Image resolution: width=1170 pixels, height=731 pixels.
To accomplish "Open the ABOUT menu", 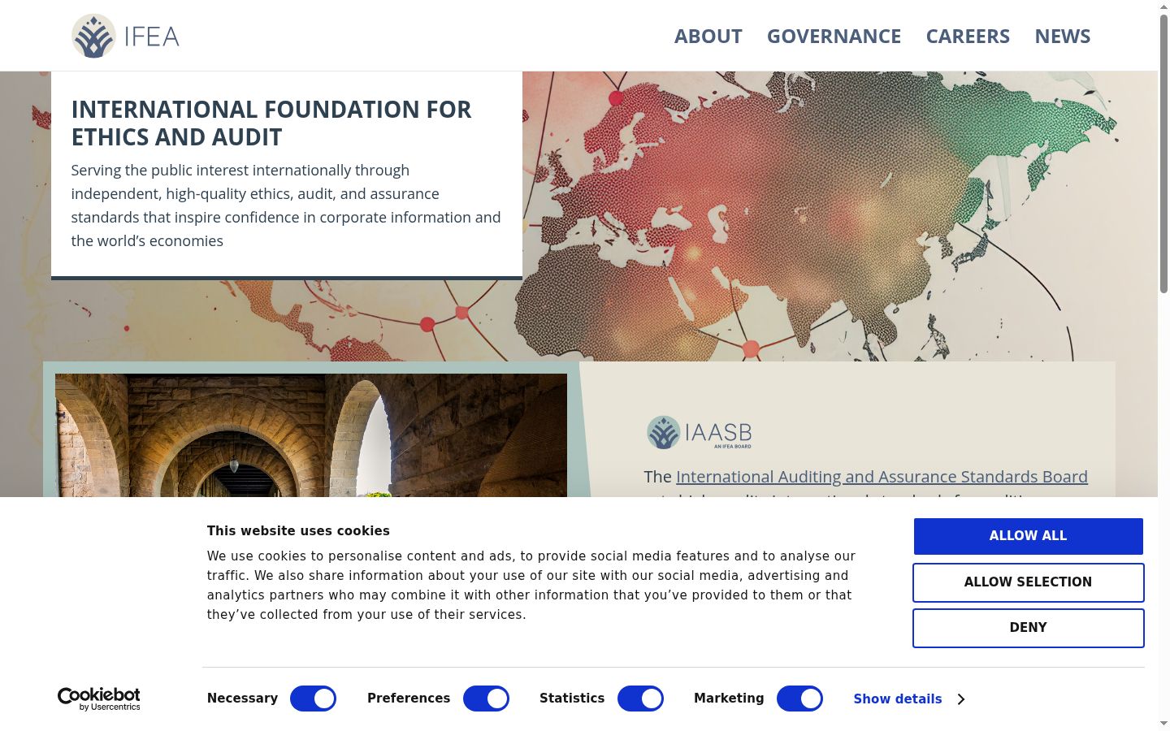I will click(x=708, y=37).
